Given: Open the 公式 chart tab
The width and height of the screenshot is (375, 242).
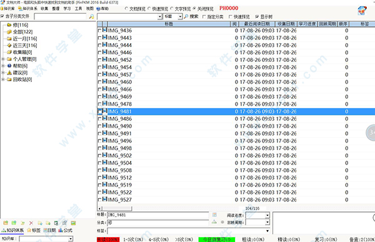Looking at the screenshot, I should (x=65, y=230).
